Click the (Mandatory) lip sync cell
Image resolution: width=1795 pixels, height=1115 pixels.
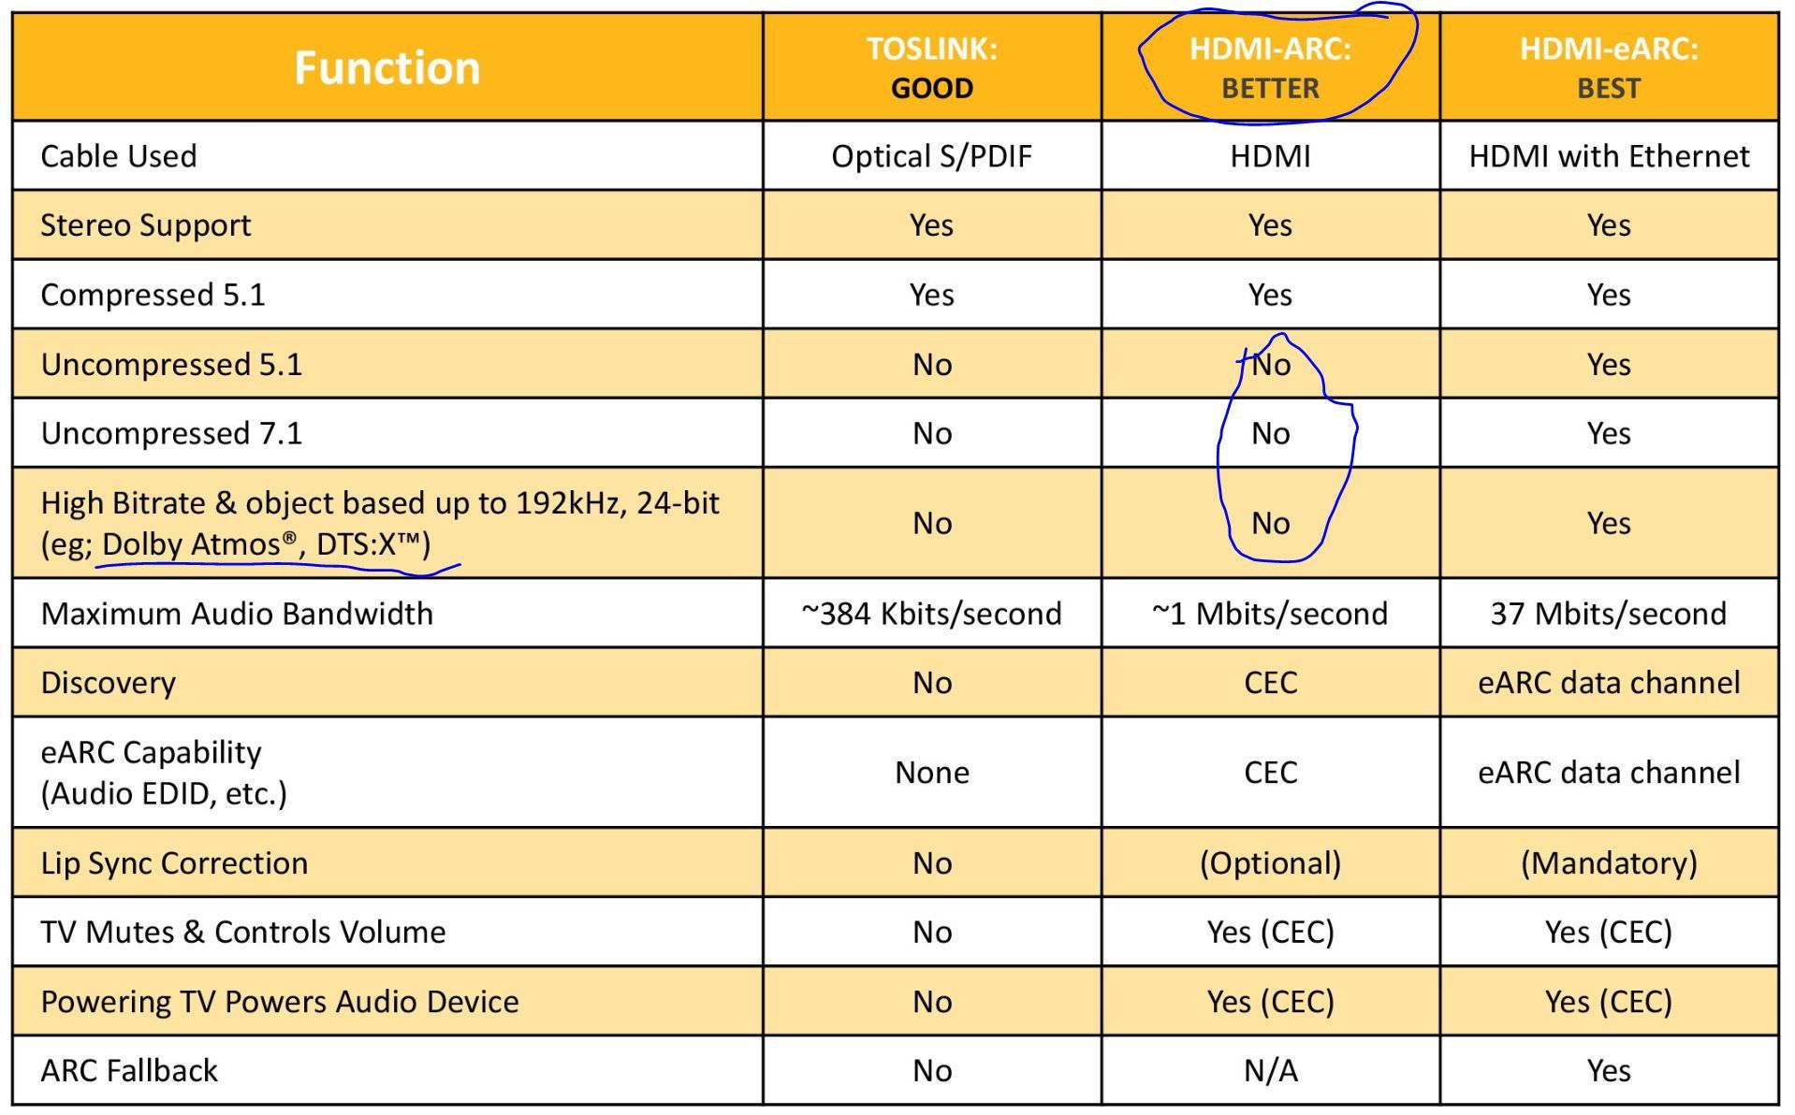(x=1609, y=862)
